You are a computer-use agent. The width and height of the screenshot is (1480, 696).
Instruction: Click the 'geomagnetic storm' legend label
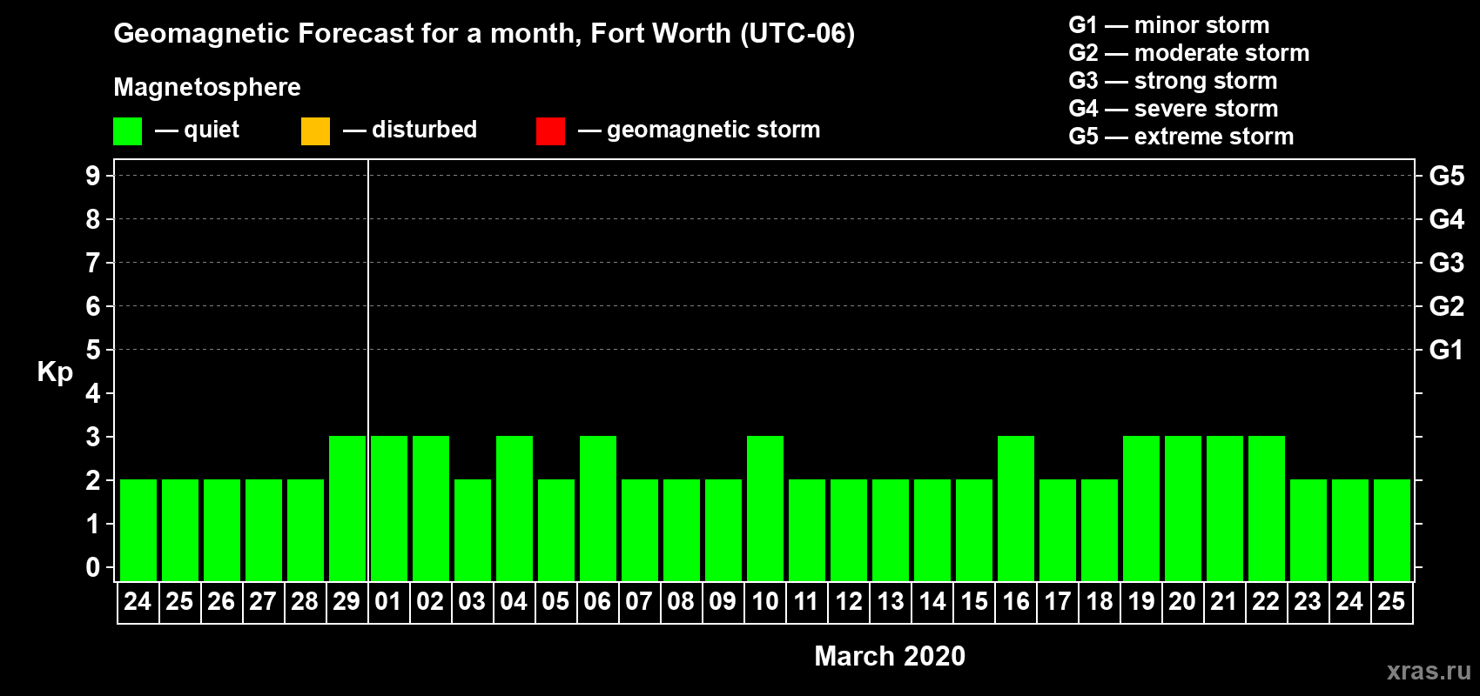713,130
